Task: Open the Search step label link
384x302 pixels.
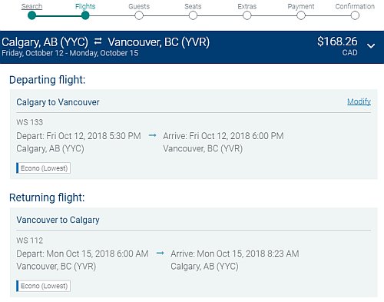Action: pyautogui.click(x=31, y=6)
